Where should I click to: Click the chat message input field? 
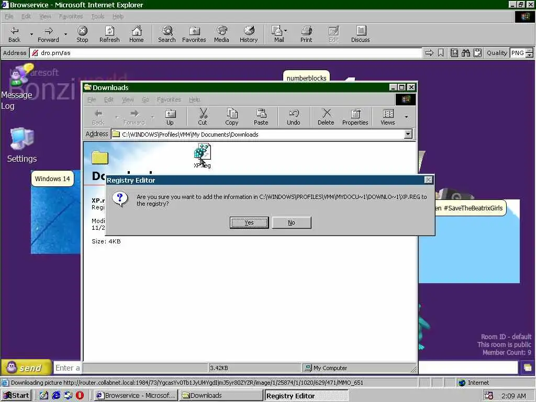click(x=68, y=368)
